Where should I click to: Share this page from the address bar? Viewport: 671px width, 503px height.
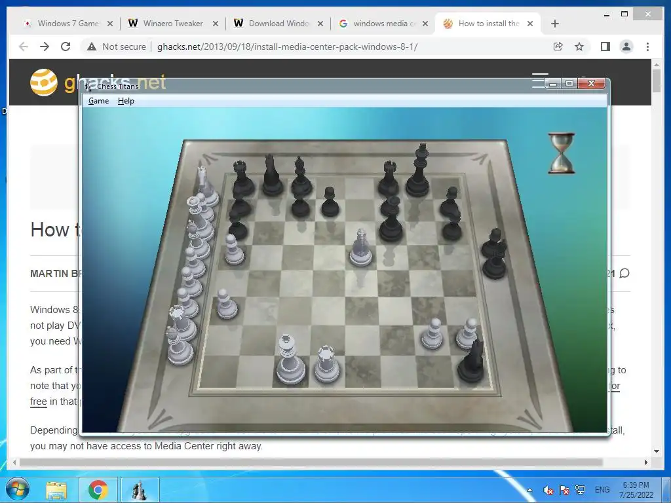click(x=558, y=47)
